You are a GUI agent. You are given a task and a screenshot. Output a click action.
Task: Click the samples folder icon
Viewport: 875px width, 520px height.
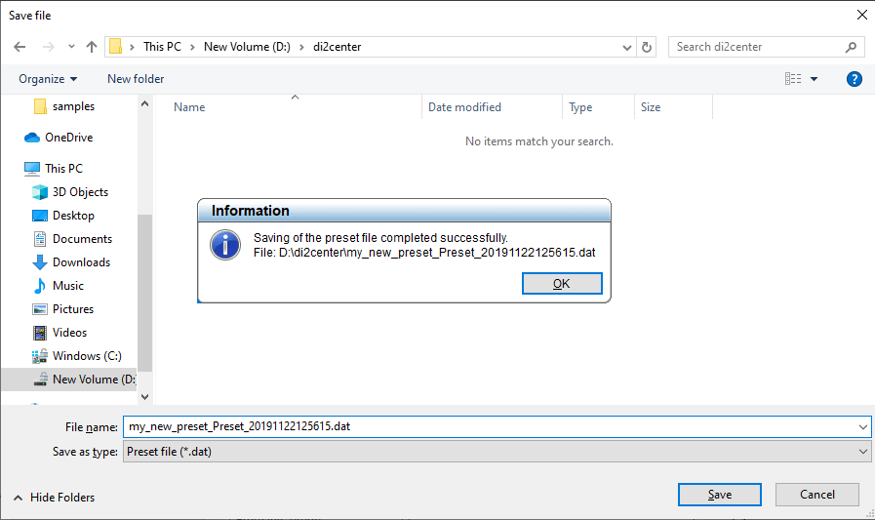[x=40, y=106]
